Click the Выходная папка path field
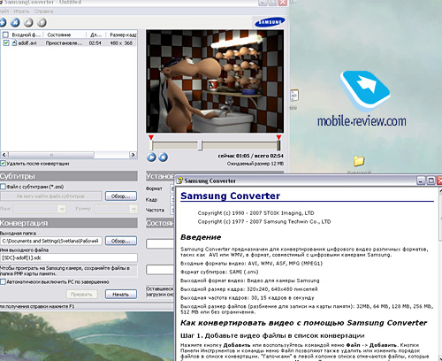442x361 pixels. coord(51,241)
